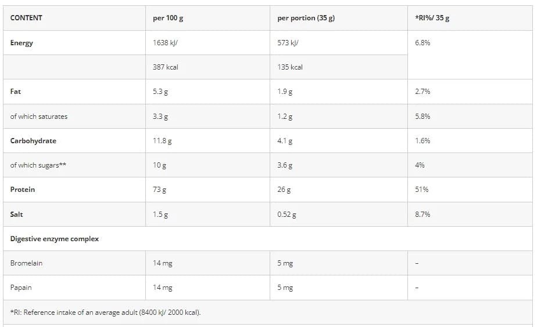Click the *RI reference intake footnote
The height and width of the screenshot is (327, 548).
(105, 313)
